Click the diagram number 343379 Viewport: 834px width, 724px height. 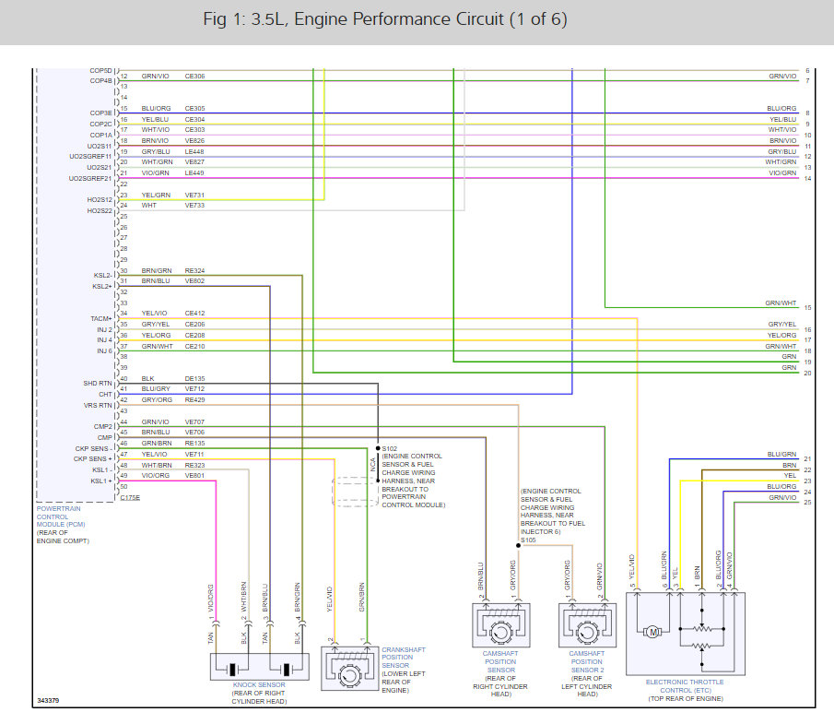(x=48, y=701)
